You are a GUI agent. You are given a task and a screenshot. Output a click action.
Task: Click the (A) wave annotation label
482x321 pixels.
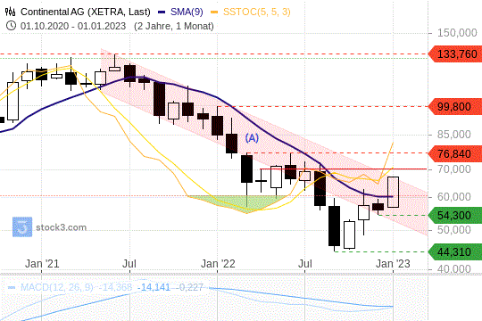[x=252, y=138]
